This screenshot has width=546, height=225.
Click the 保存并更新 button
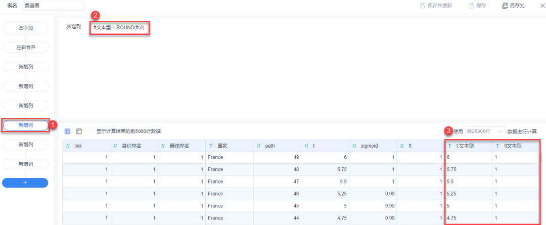[436, 6]
